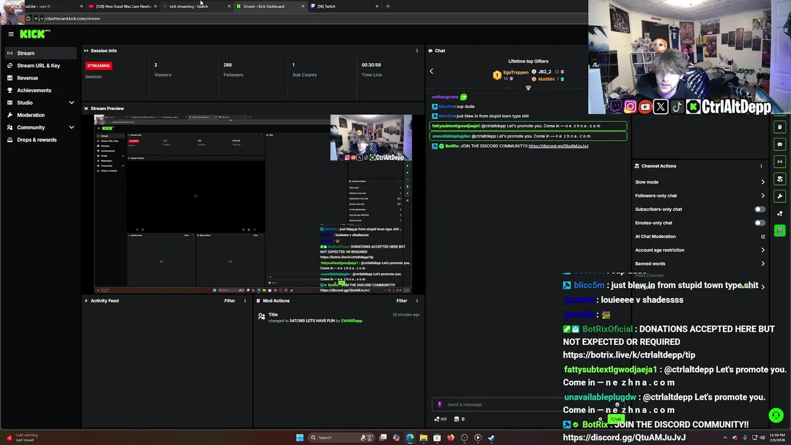The image size is (791, 445).
Task: Expand Account age restriction settings
Action: (700, 250)
